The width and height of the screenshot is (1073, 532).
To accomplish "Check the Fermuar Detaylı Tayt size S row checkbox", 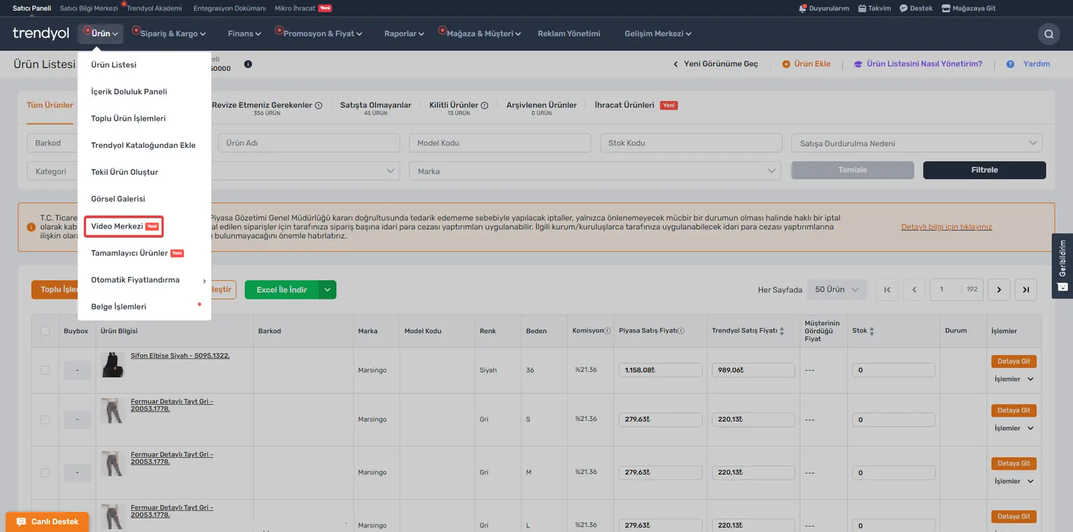I will pyautogui.click(x=45, y=419).
